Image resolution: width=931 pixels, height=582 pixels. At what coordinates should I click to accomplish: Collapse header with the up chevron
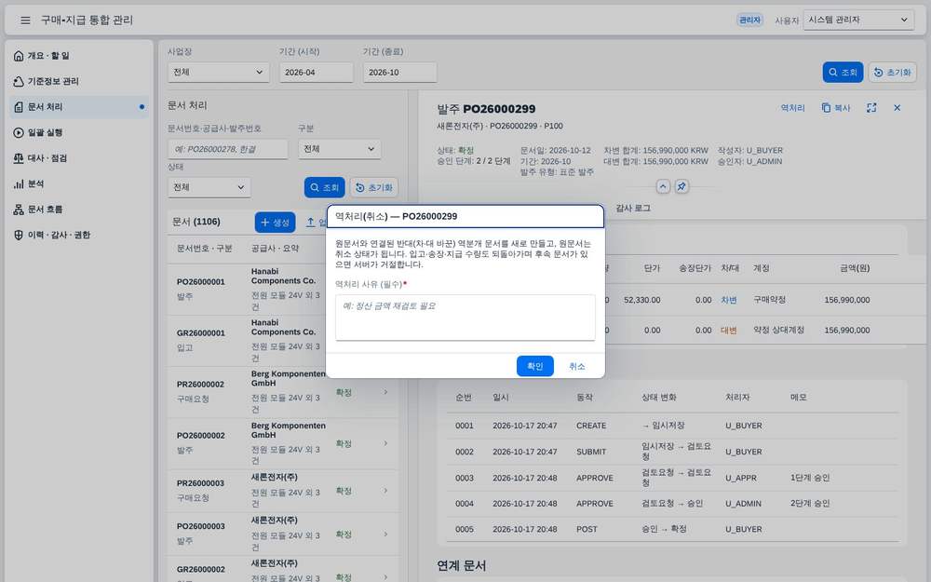tap(663, 186)
